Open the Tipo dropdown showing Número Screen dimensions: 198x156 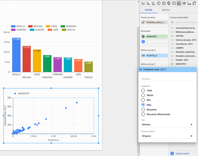coord(167,125)
